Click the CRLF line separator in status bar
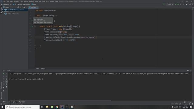Image resolution: width=194 pixels, height=109 pixels. (x=177, y=104)
